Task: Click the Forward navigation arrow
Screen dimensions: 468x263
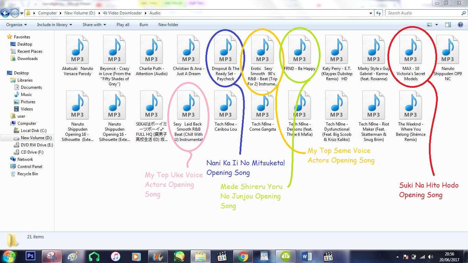Action: coord(15,13)
